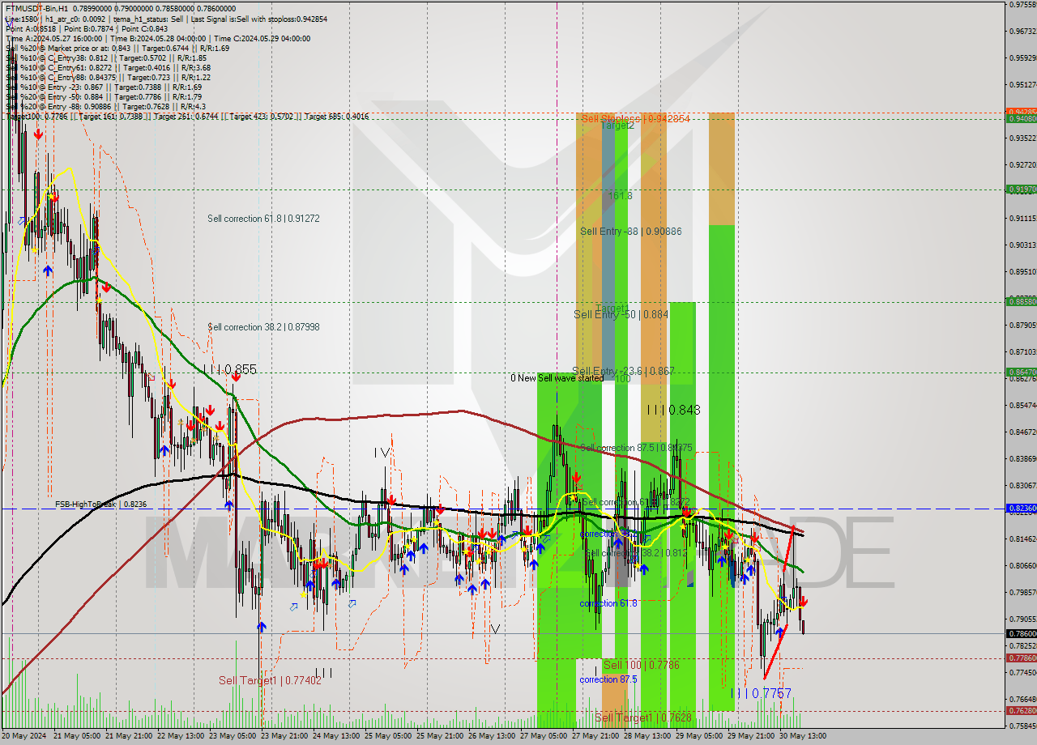Click the blue 0.82360 price axis tag
This screenshot has height=745, width=1037.
pos(1022,509)
